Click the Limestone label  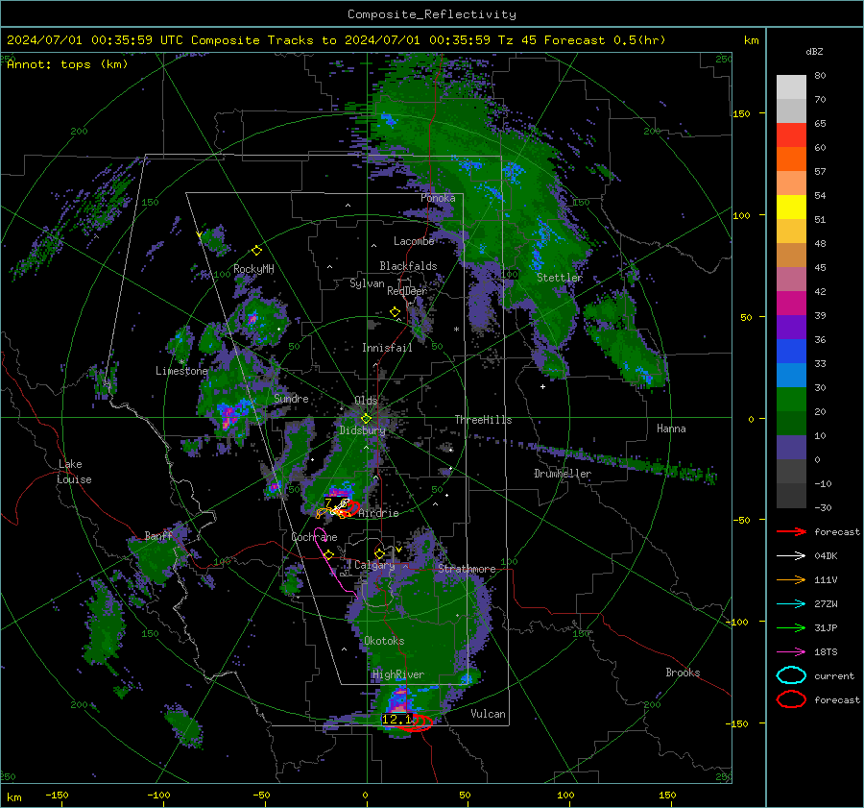coord(181,371)
